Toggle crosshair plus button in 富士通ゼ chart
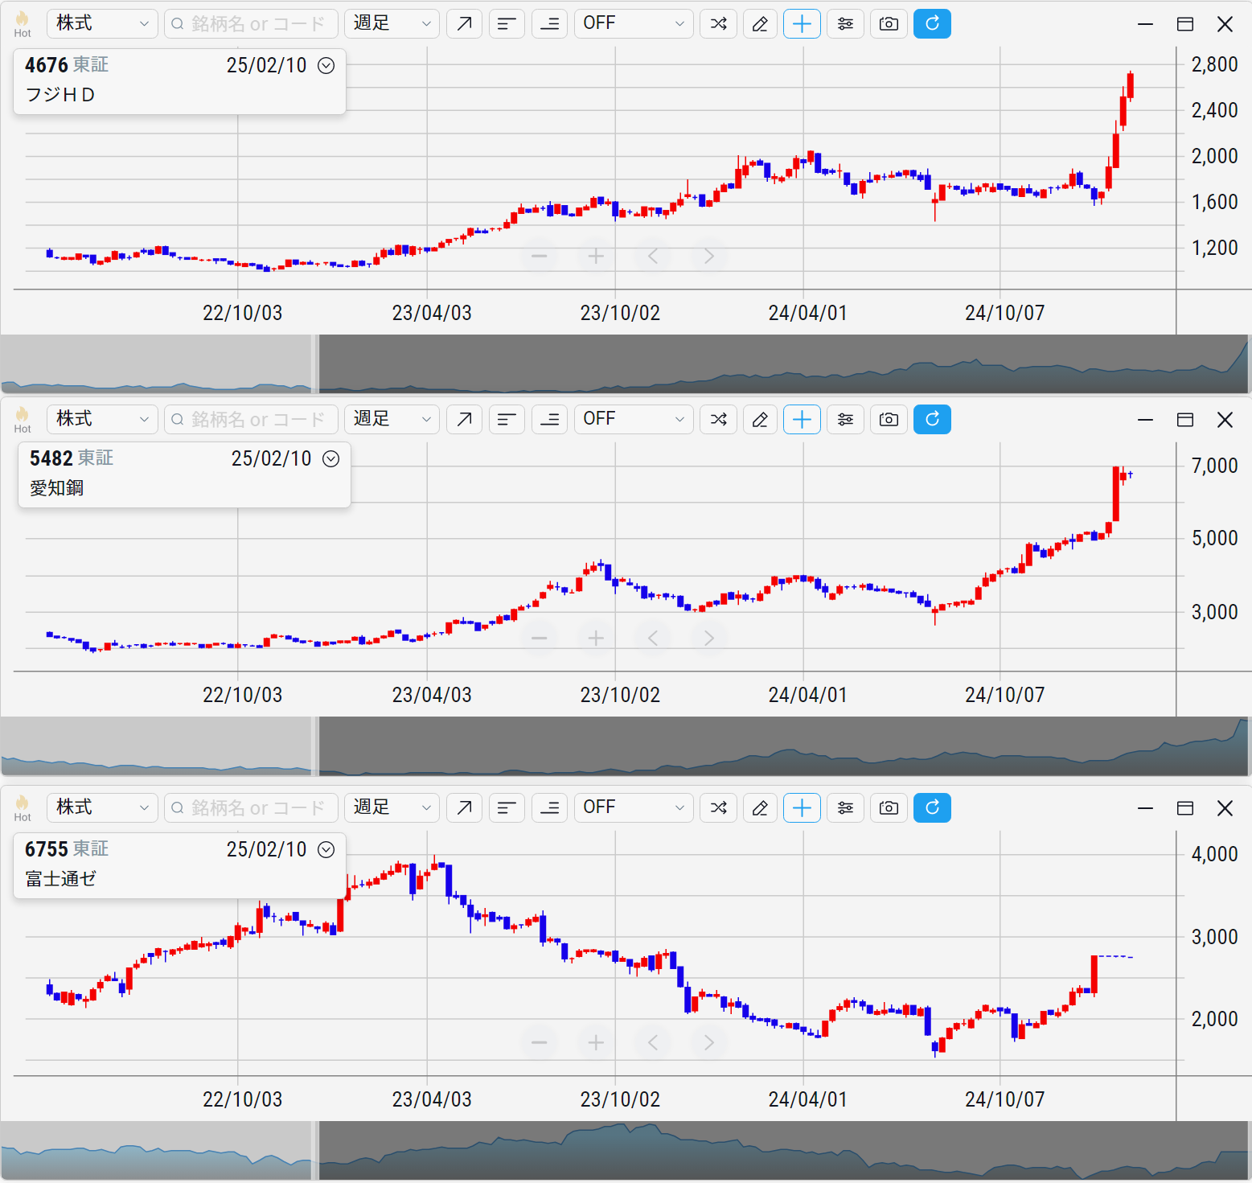 (x=803, y=807)
